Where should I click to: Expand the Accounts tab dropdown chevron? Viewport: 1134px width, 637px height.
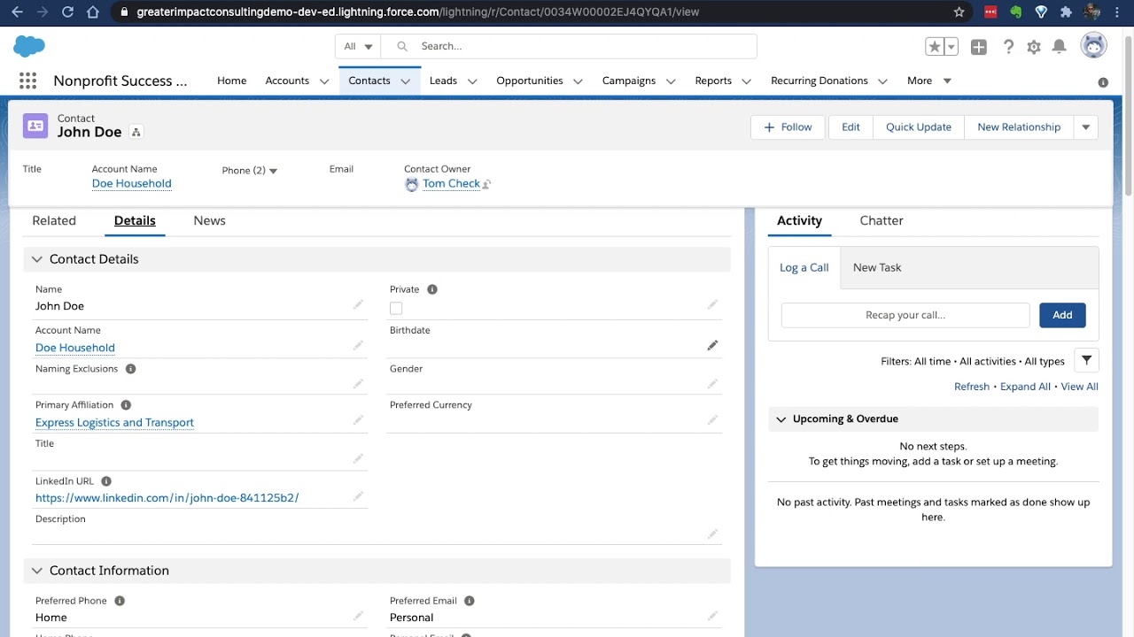click(x=324, y=81)
